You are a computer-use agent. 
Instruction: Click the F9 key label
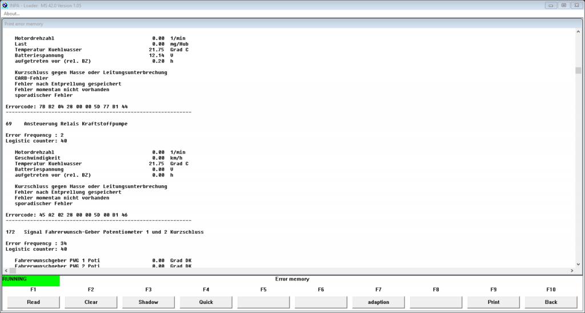pyautogui.click(x=493, y=290)
